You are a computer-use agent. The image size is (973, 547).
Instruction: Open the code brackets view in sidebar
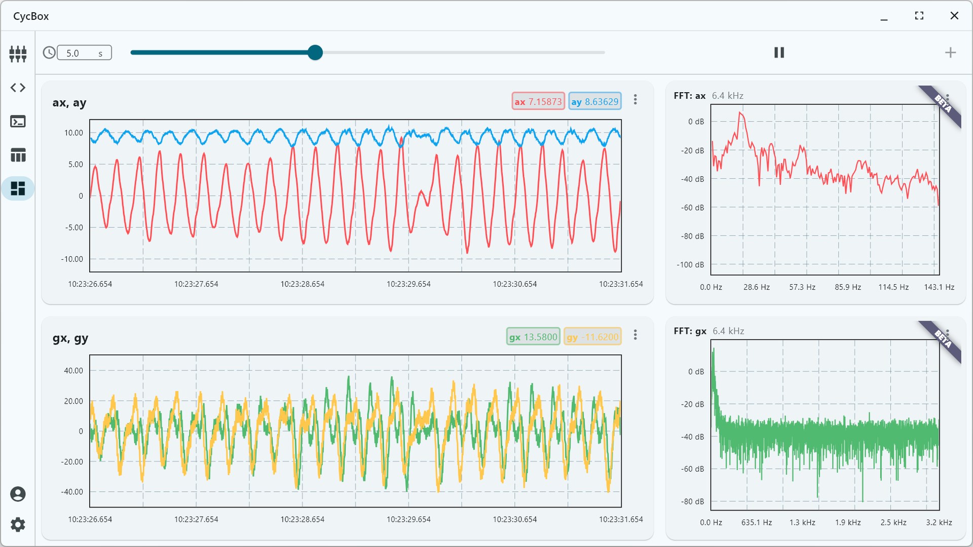pos(18,88)
